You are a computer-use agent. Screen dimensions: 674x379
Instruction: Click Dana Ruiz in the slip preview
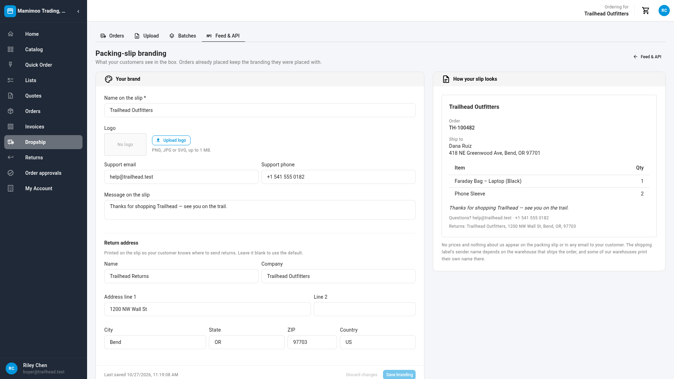tap(460, 146)
